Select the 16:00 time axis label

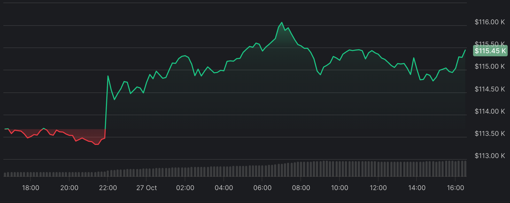point(455,188)
